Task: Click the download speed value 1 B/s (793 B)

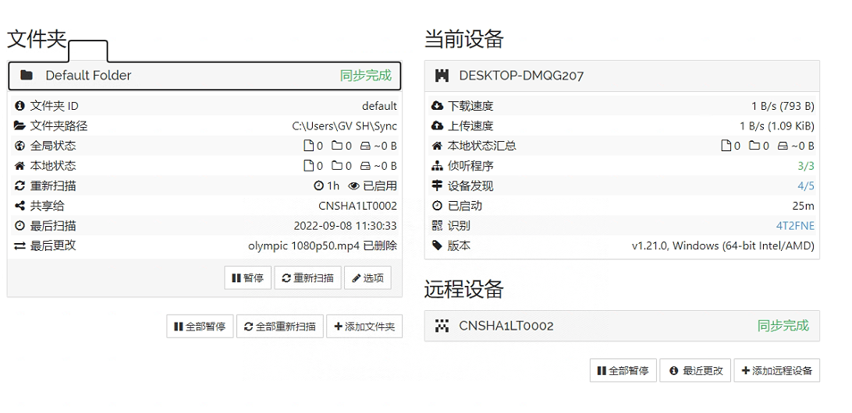Action: [x=783, y=107]
